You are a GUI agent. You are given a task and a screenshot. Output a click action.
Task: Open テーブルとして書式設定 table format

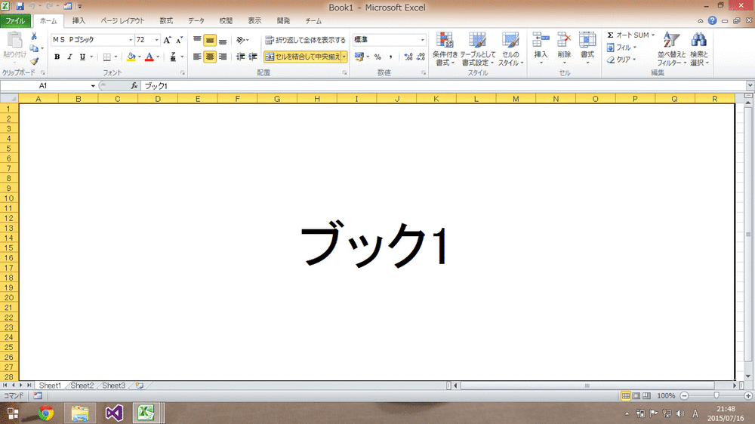478,49
